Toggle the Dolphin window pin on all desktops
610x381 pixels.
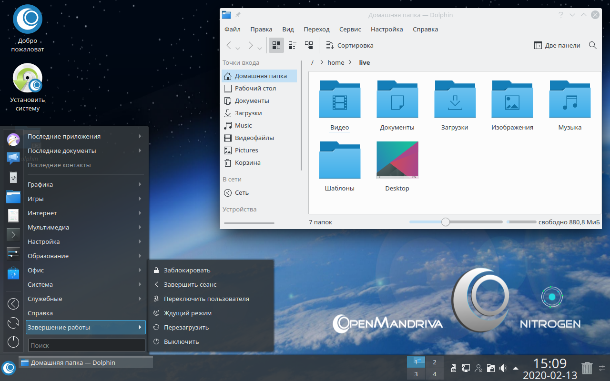click(x=238, y=15)
